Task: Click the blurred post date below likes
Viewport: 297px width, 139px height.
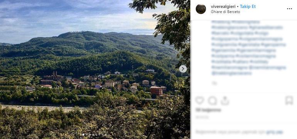Action: [x=202, y=117]
